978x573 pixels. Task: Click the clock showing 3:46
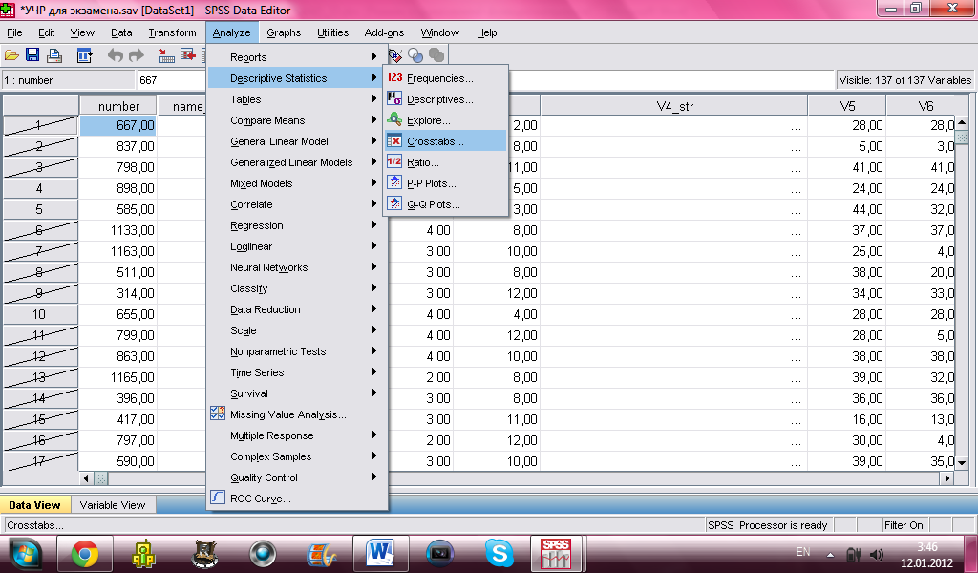click(926, 547)
